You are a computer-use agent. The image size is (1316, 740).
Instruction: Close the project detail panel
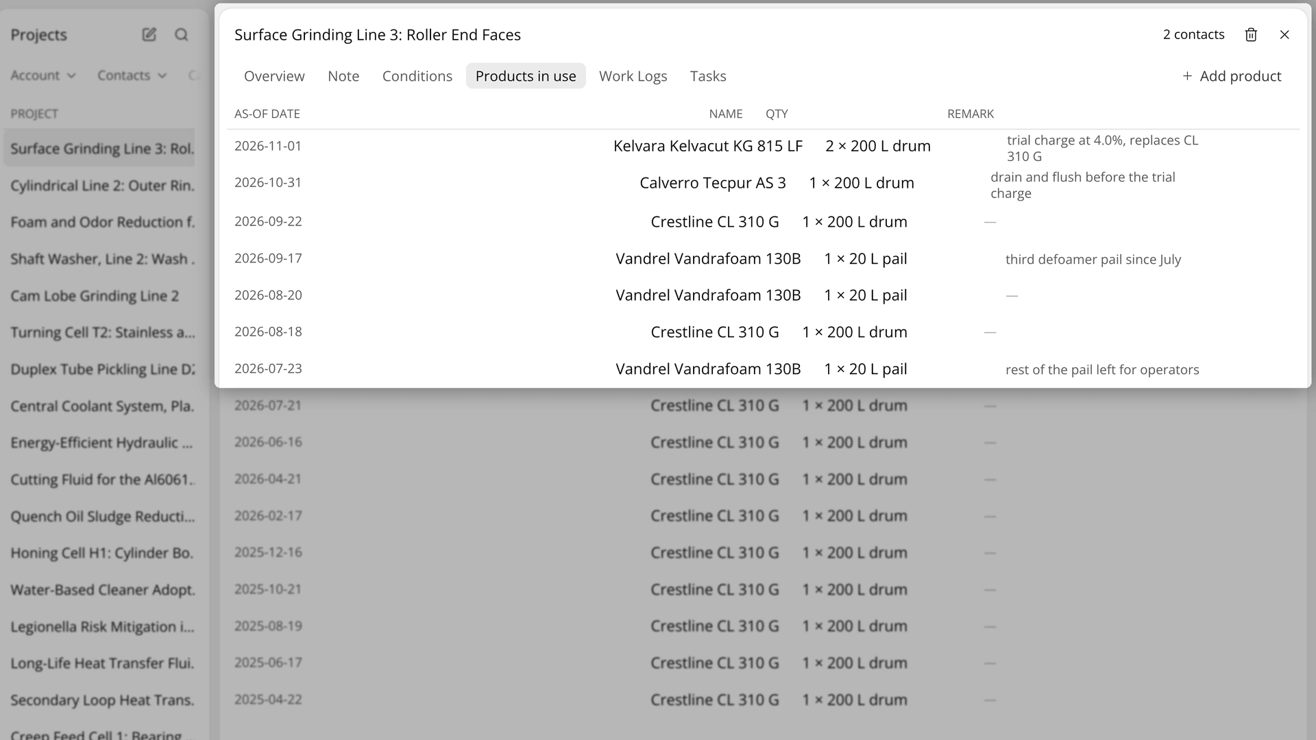pyautogui.click(x=1284, y=35)
